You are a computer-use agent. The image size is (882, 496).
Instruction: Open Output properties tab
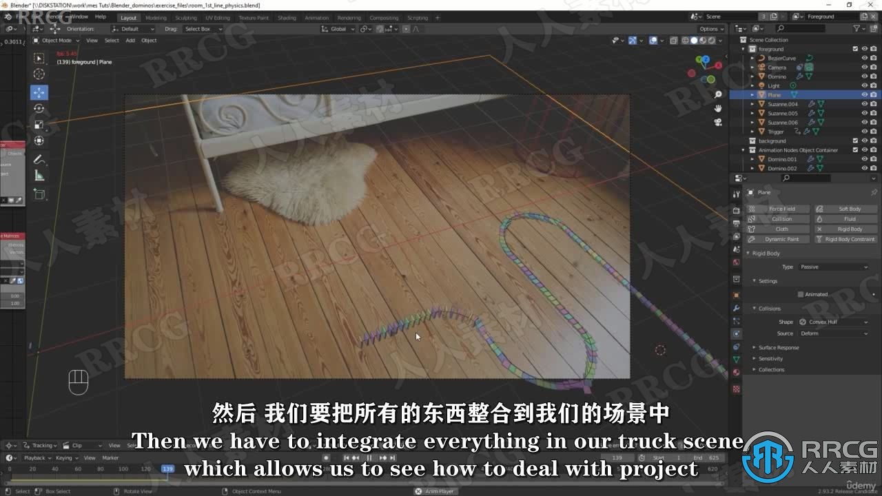(736, 223)
